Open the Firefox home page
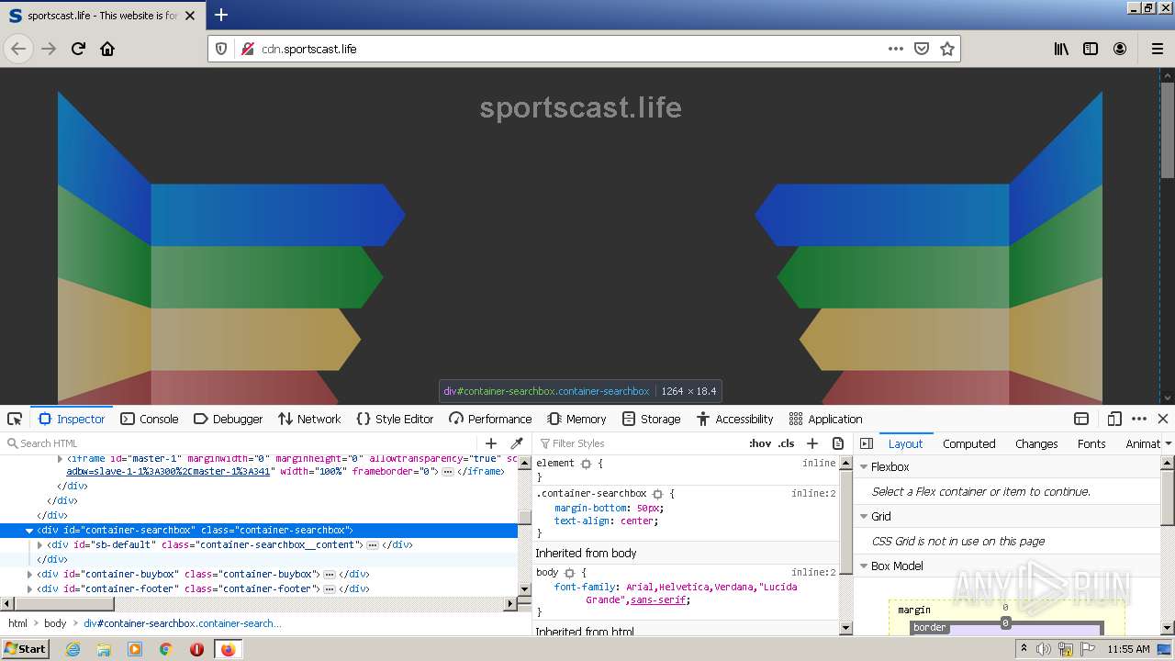This screenshot has width=1175, height=661. [107, 49]
